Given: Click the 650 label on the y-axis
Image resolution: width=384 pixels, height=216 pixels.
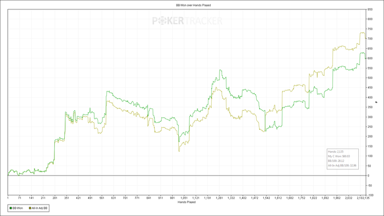Looking at the screenshot, I should coord(370,48).
